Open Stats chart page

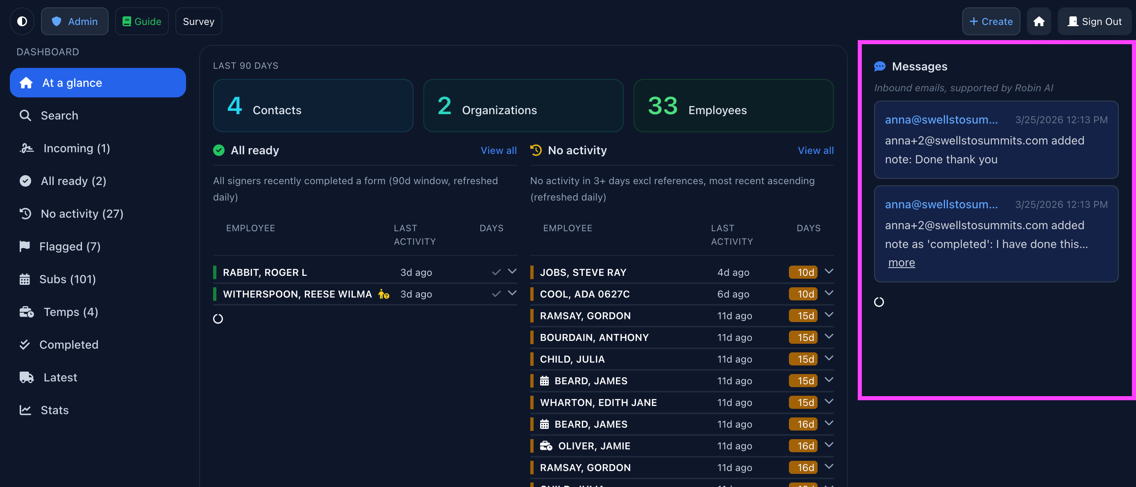[54, 410]
